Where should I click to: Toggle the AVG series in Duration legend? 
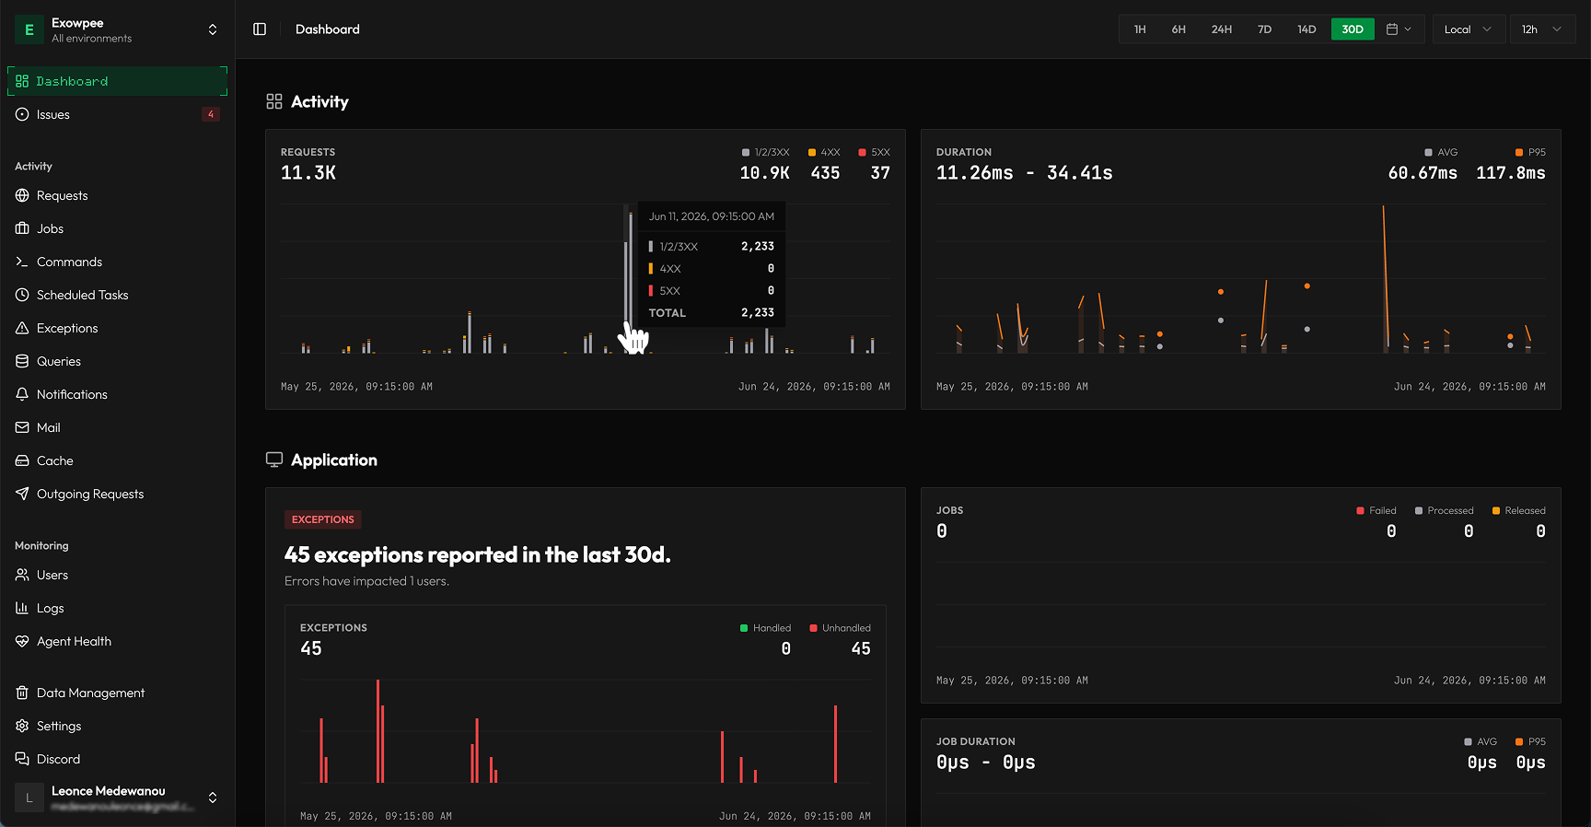pos(1441,152)
